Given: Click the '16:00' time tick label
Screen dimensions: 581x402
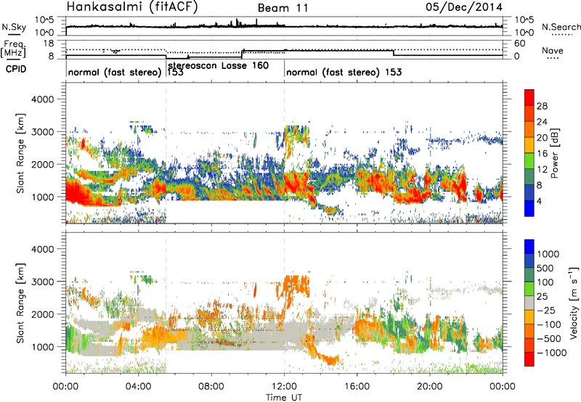Looking at the screenshot, I should [x=357, y=387].
